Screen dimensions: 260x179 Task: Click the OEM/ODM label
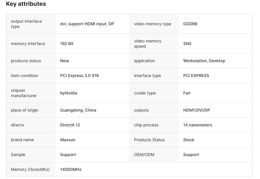(144, 155)
